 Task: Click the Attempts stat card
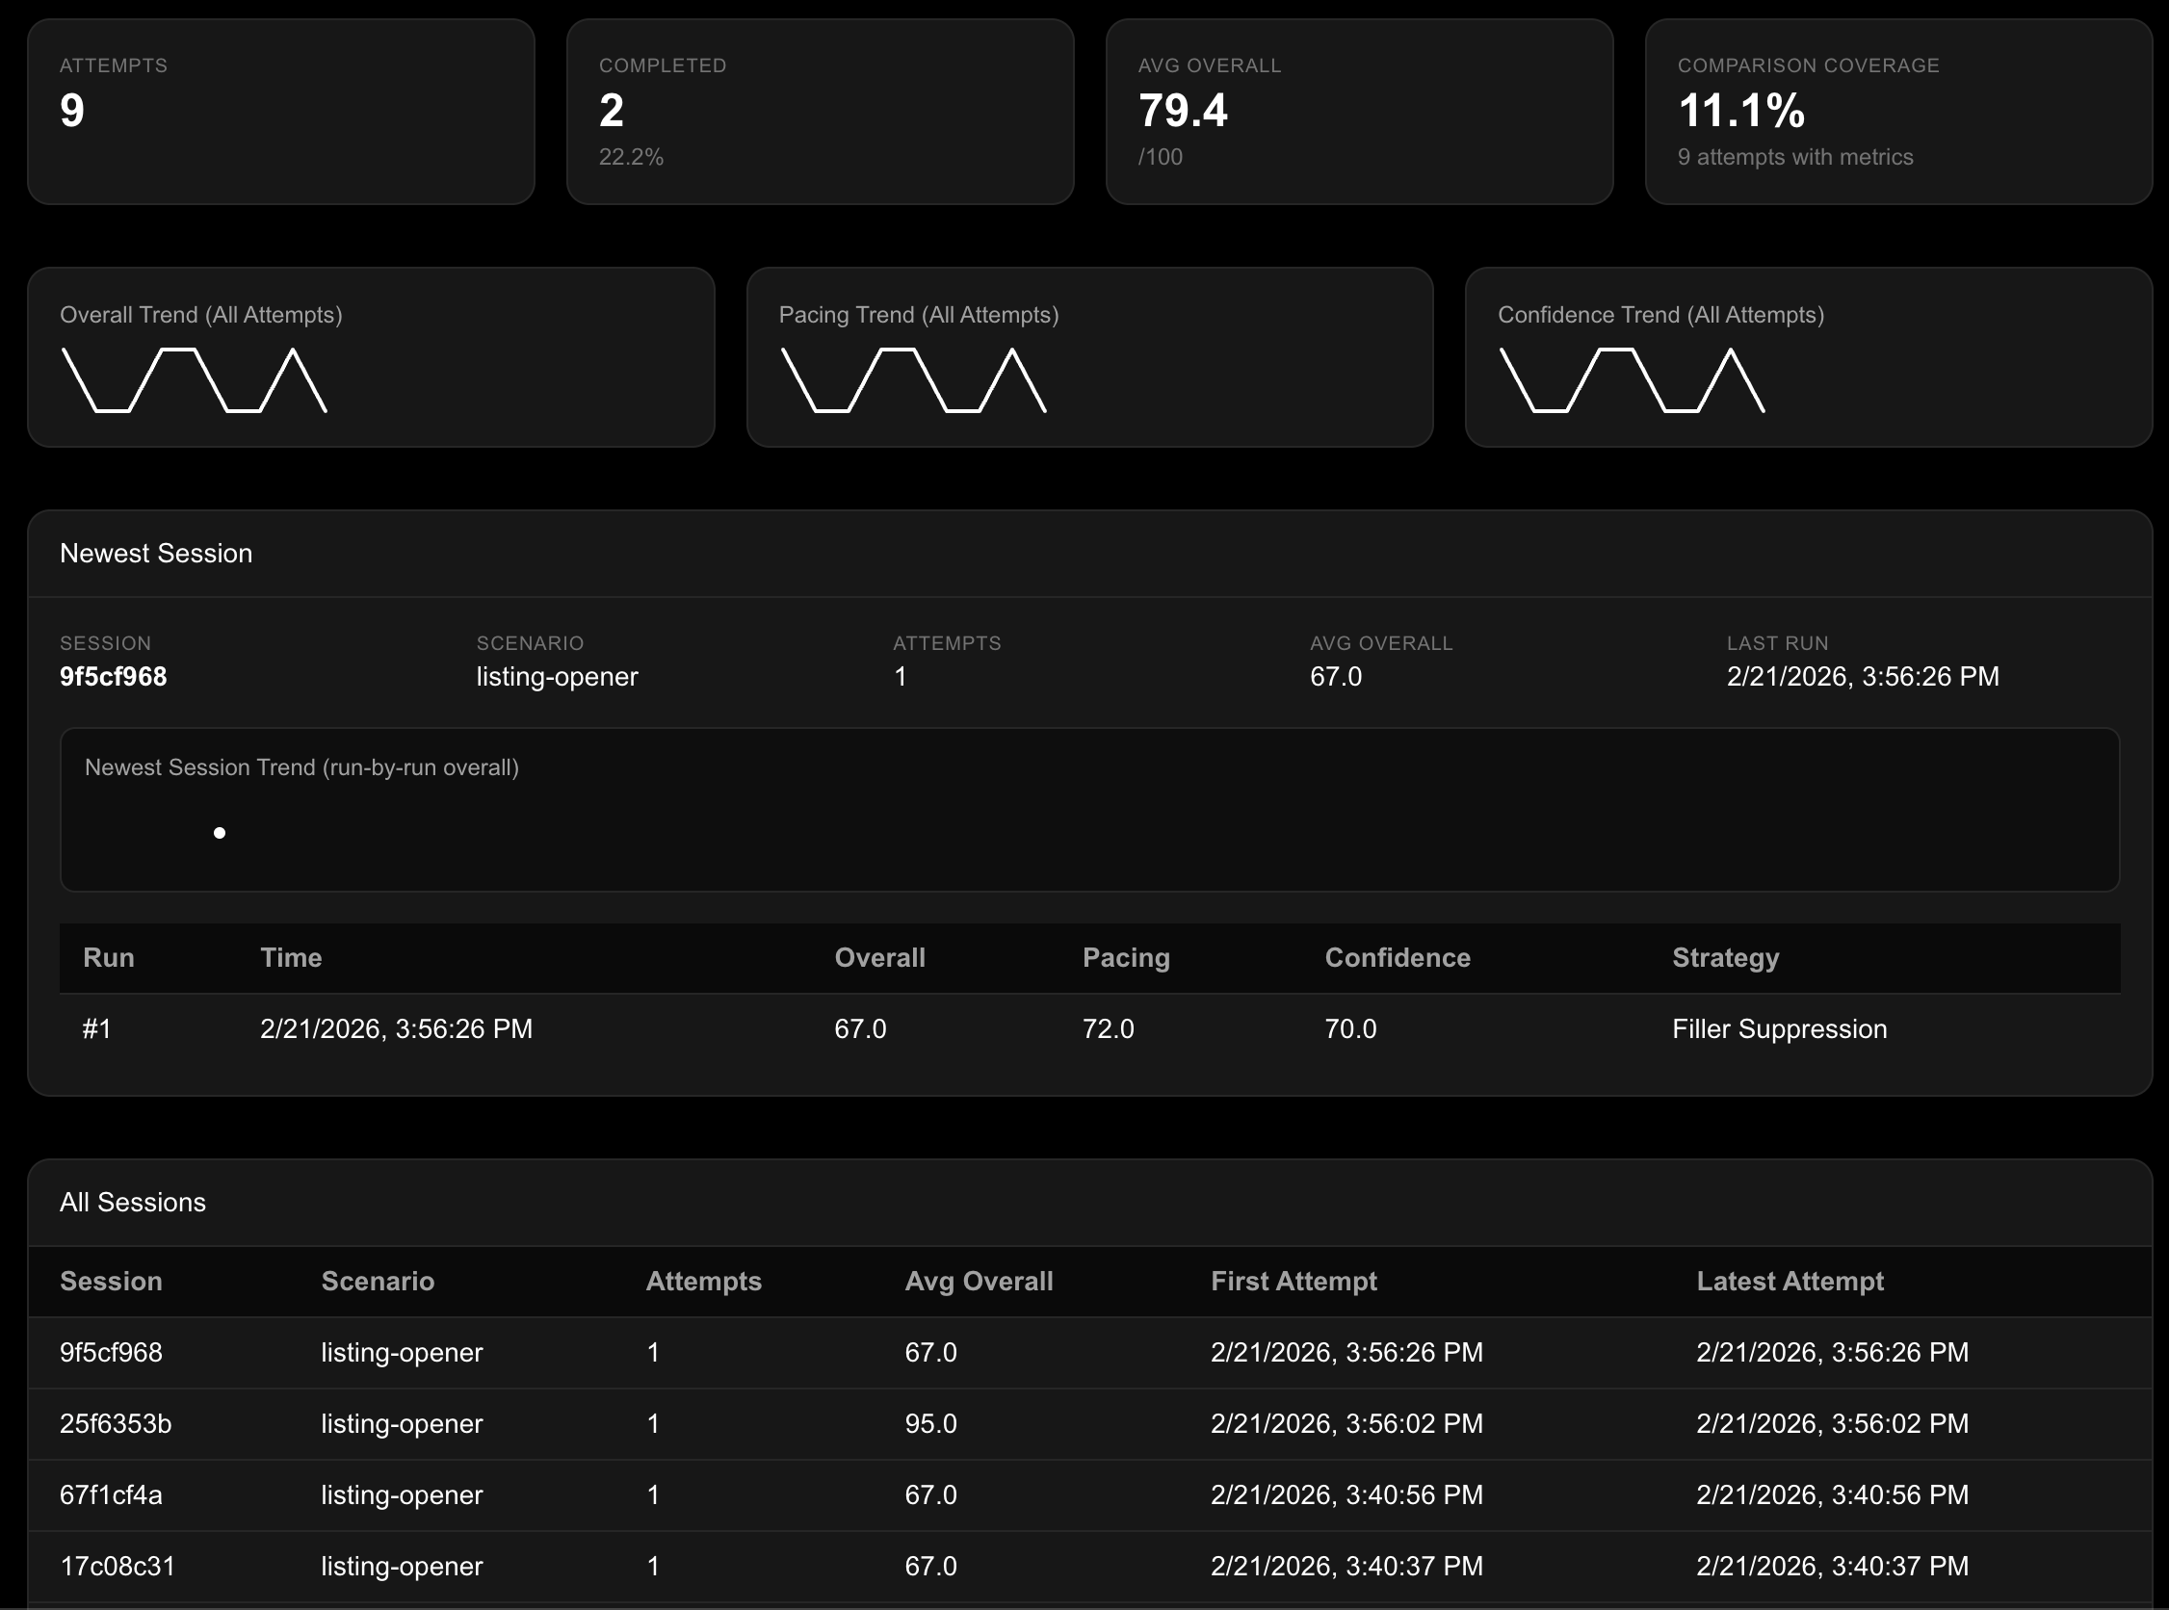(x=280, y=111)
